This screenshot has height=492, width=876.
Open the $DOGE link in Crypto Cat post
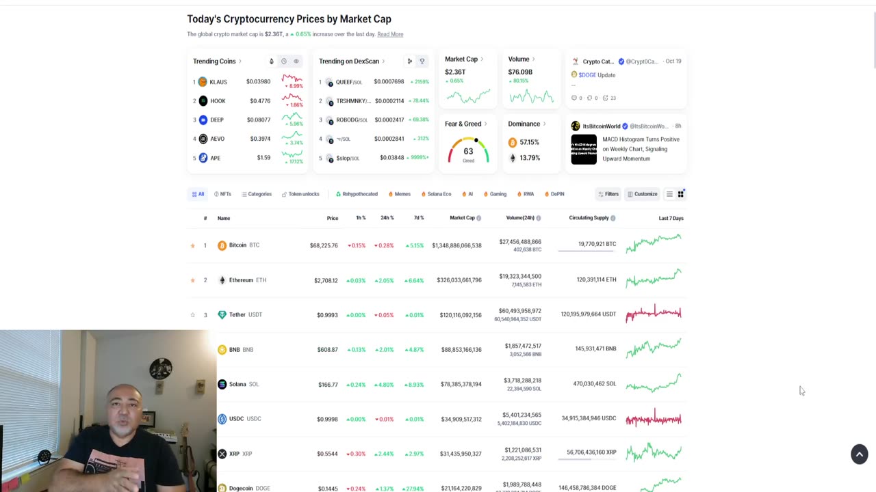587,75
